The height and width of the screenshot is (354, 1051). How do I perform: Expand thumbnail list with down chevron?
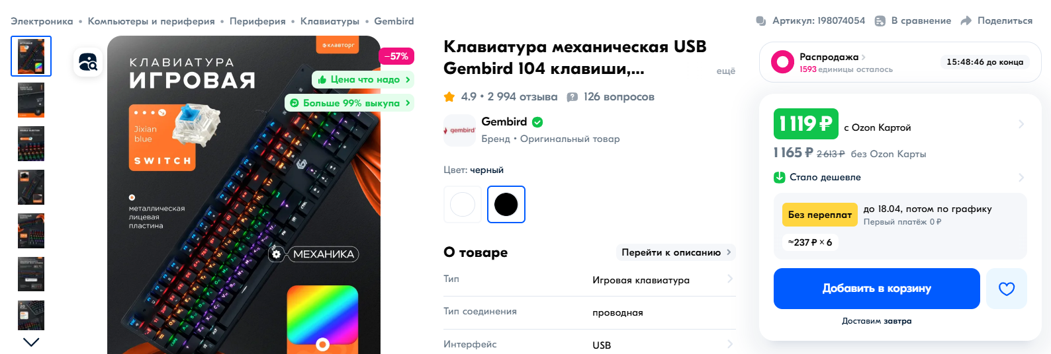point(31,342)
